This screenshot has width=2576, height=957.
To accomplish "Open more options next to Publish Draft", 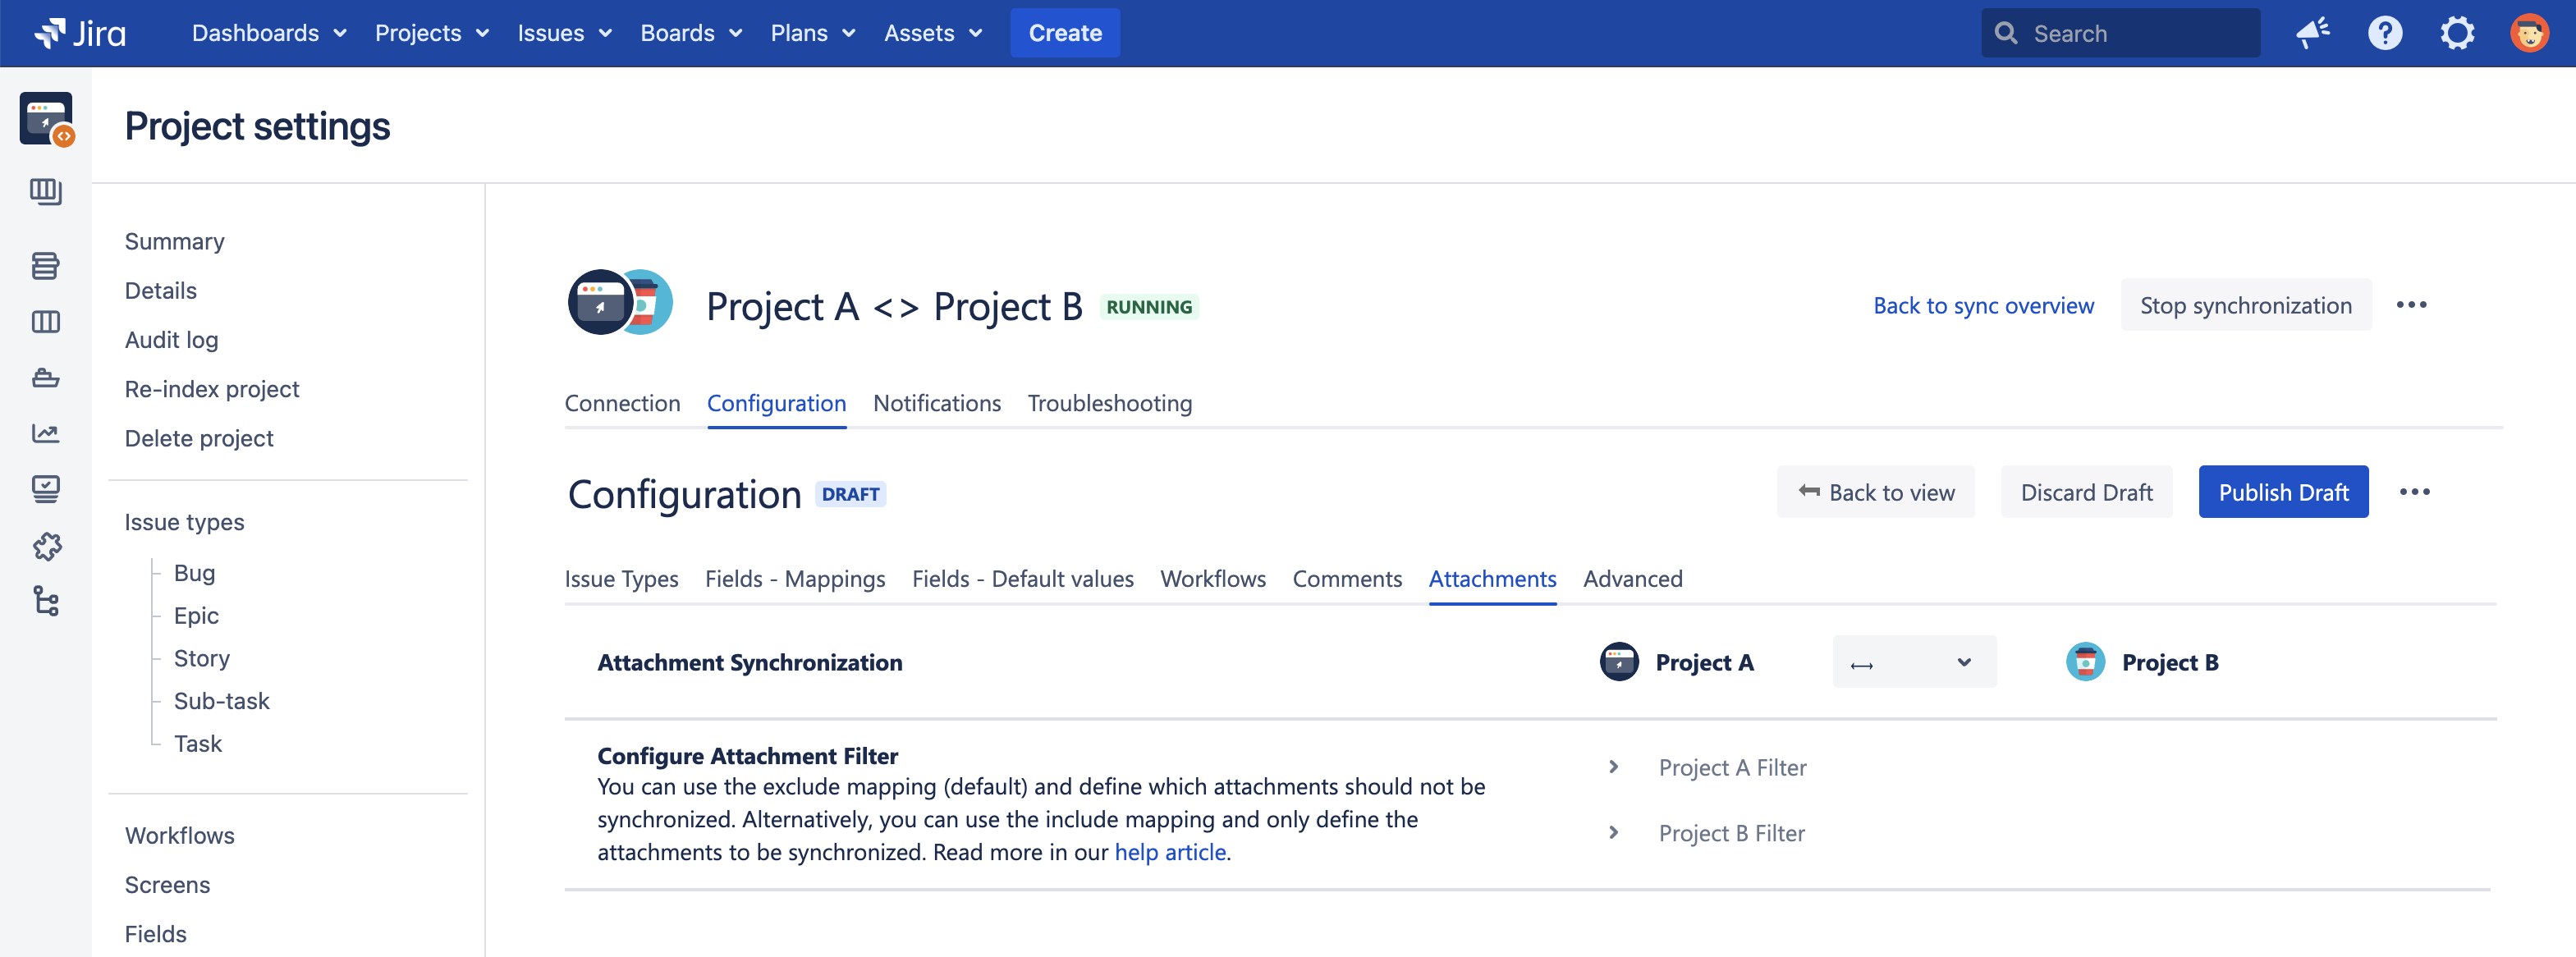I will click(2414, 492).
